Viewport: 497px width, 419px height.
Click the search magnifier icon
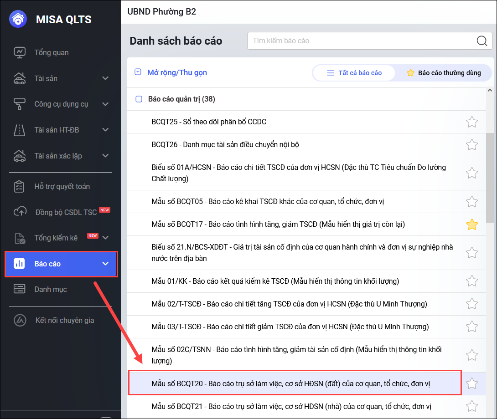pos(482,41)
